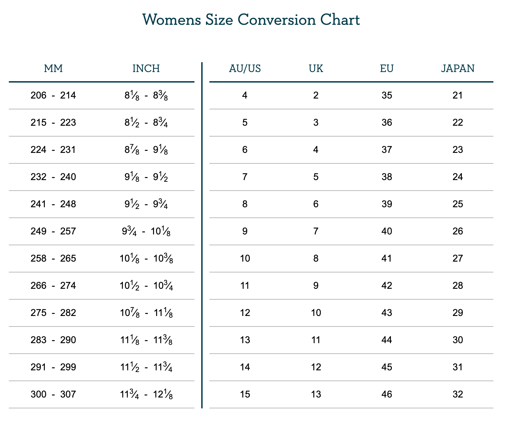Click the JAPAN column header

(x=457, y=69)
